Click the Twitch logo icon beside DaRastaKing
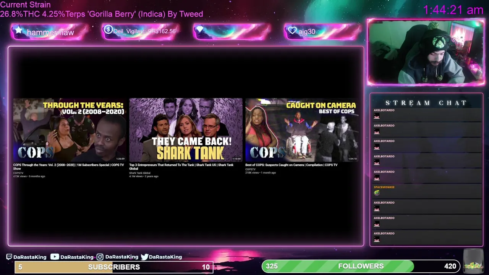 (x=9, y=257)
